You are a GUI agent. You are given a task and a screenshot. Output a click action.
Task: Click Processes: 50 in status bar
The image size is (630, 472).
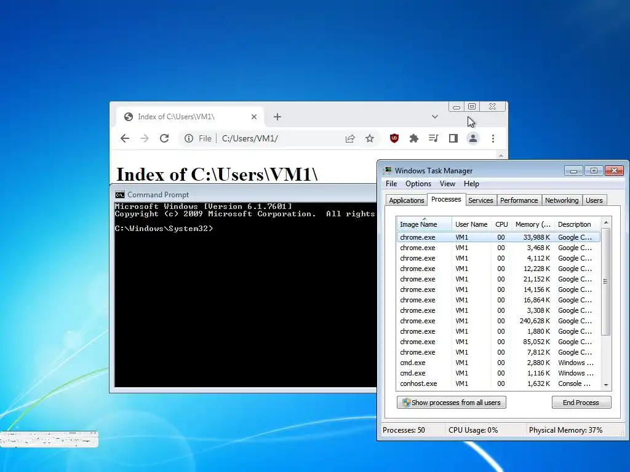404,430
